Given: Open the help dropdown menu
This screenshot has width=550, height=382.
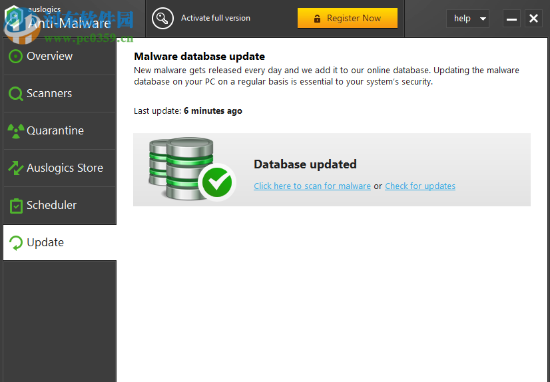Looking at the screenshot, I should [x=467, y=18].
